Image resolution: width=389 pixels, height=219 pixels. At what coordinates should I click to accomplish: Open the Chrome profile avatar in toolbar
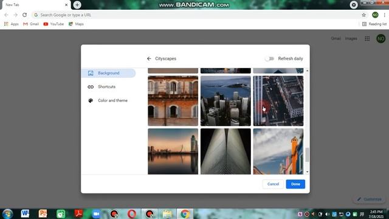click(x=375, y=15)
